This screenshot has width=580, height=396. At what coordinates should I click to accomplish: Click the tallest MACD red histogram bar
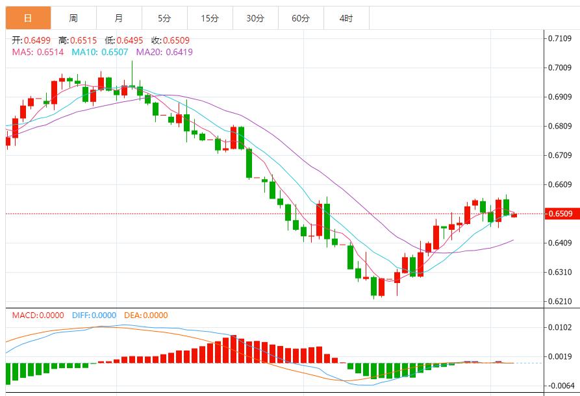[x=233, y=349]
